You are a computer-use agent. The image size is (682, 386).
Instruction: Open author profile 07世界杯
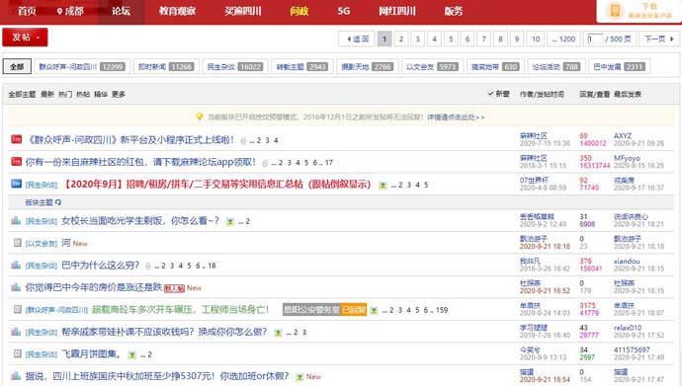(x=534, y=181)
